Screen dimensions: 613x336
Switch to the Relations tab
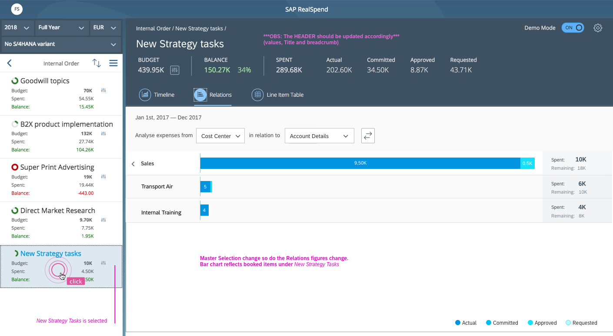(213, 95)
